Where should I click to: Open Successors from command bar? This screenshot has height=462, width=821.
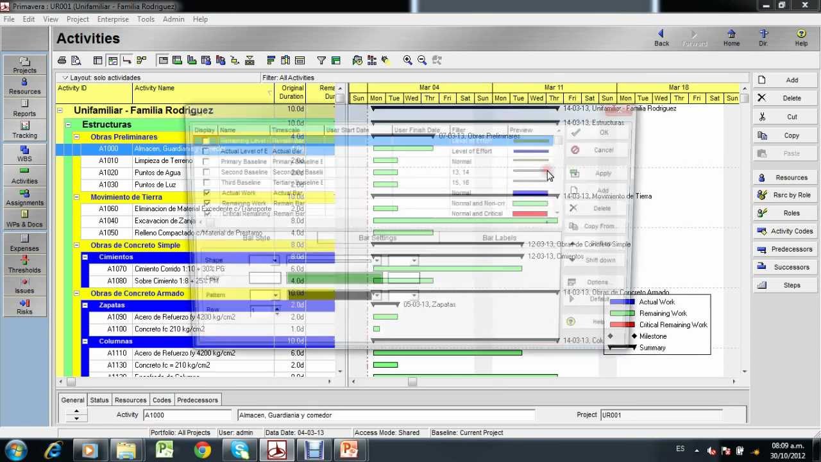(x=785, y=267)
